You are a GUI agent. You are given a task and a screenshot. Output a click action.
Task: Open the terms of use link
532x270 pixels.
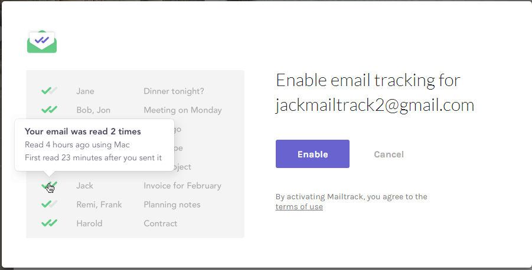(x=299, y=207)
